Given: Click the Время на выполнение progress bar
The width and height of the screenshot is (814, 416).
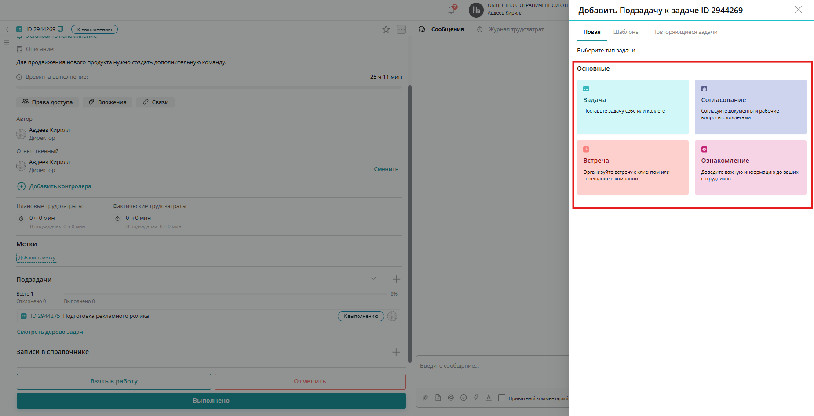Looking at the screenshot, I should pyautogui.click(x=209, y=87).
